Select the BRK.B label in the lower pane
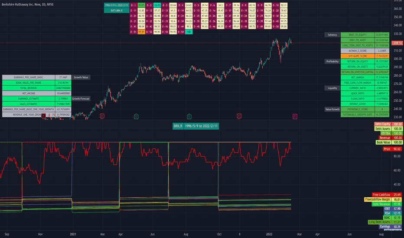The height and width of the screenshot is (238, 404). coord(178,126)
